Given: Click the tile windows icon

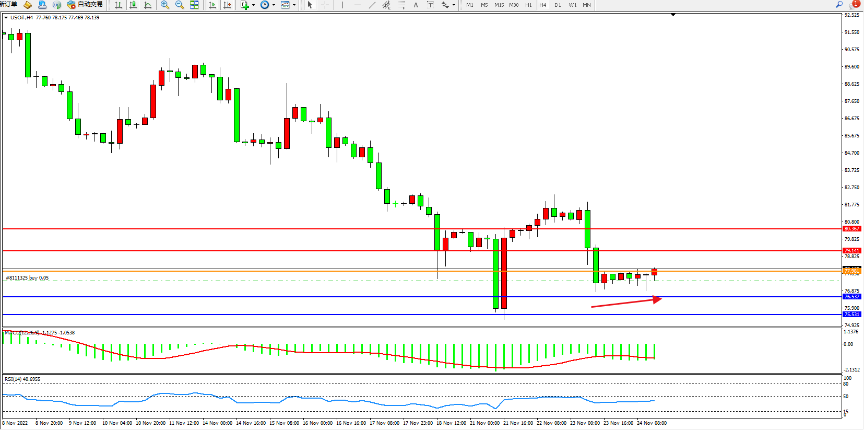Looking at the screenshot, I should point(194,5).
